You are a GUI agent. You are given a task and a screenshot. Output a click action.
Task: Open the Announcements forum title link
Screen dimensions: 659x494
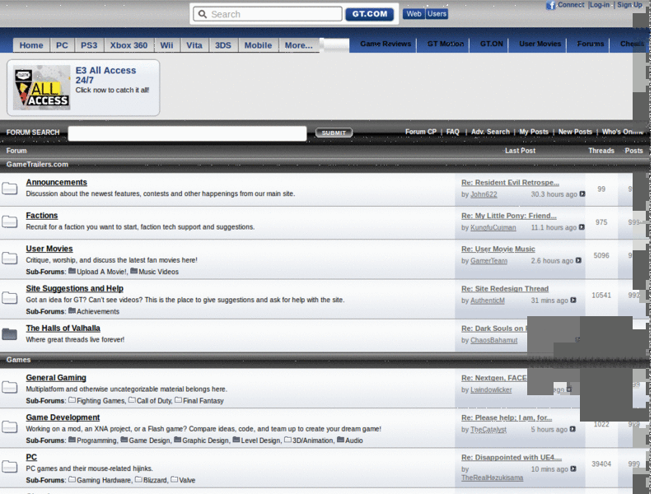[56, 182]
